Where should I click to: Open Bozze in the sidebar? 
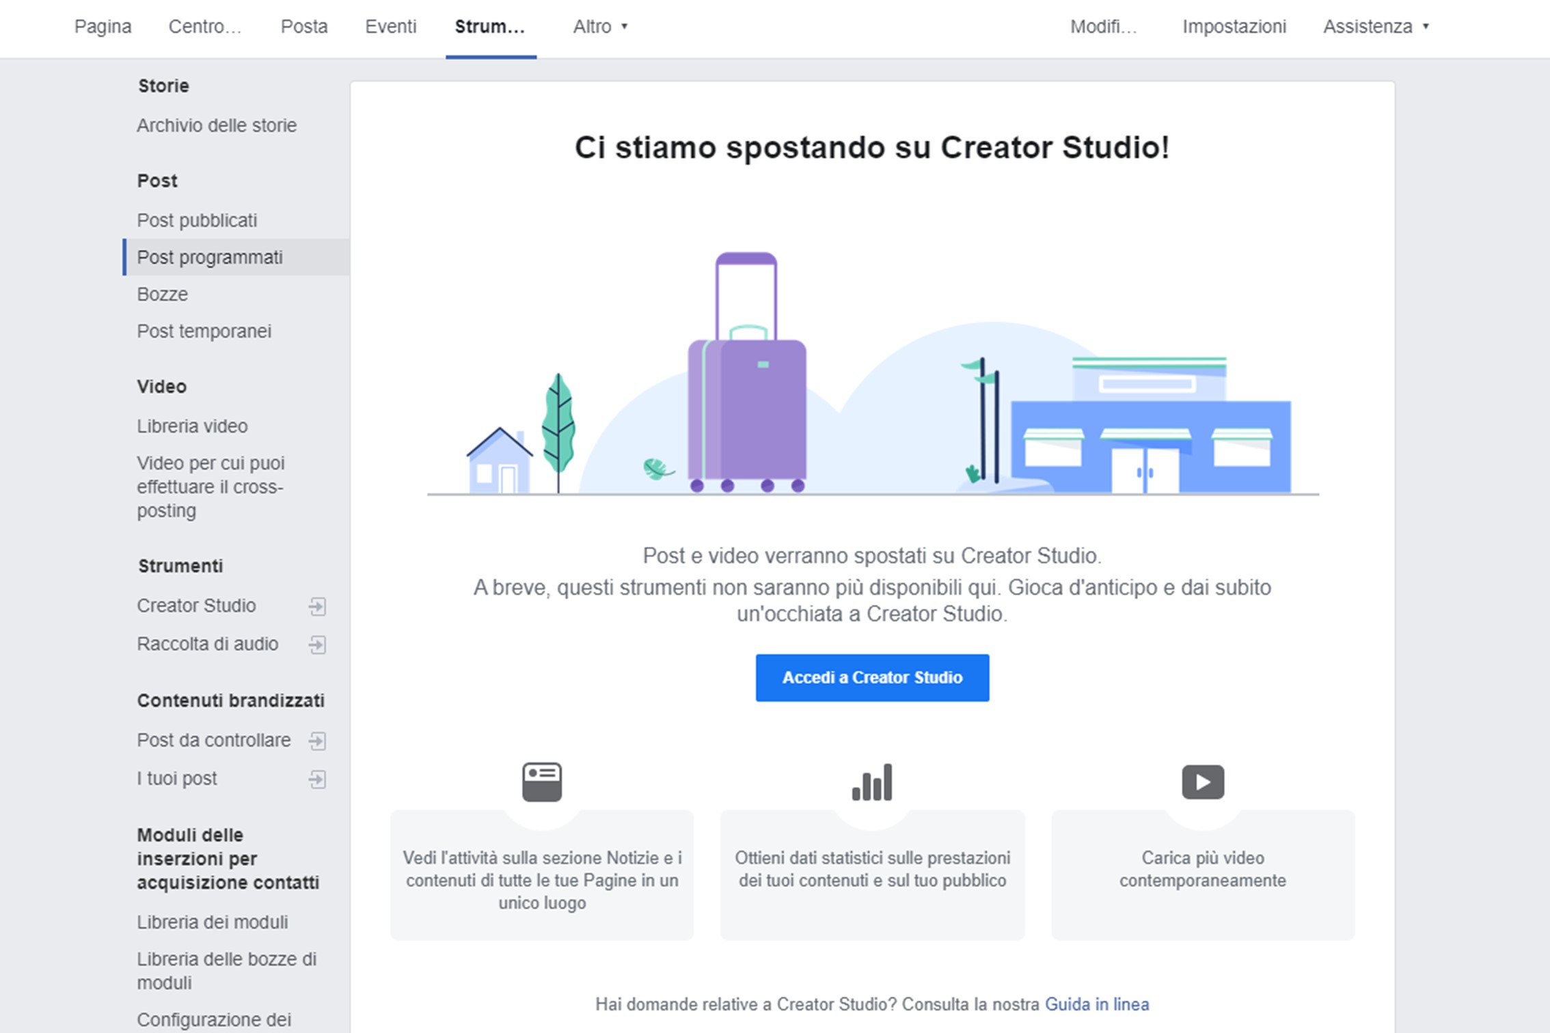pos(163,294)
